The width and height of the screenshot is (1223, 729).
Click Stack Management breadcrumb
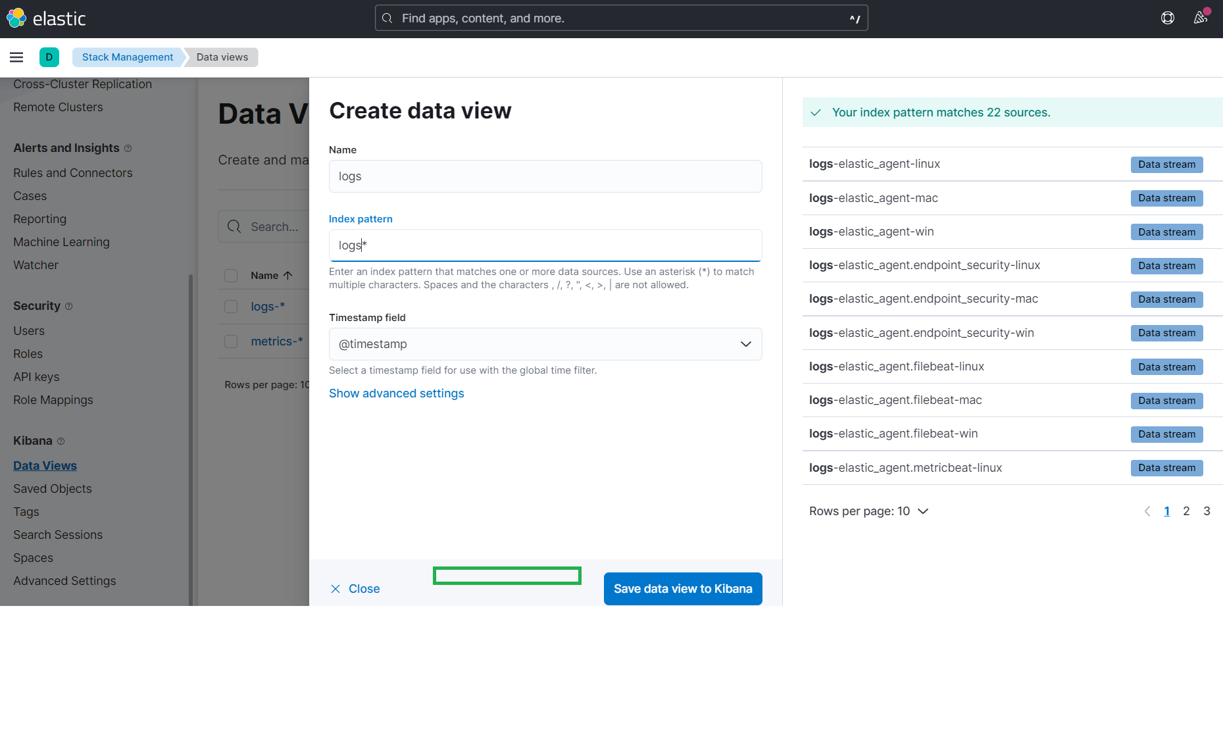pos(128,57)
